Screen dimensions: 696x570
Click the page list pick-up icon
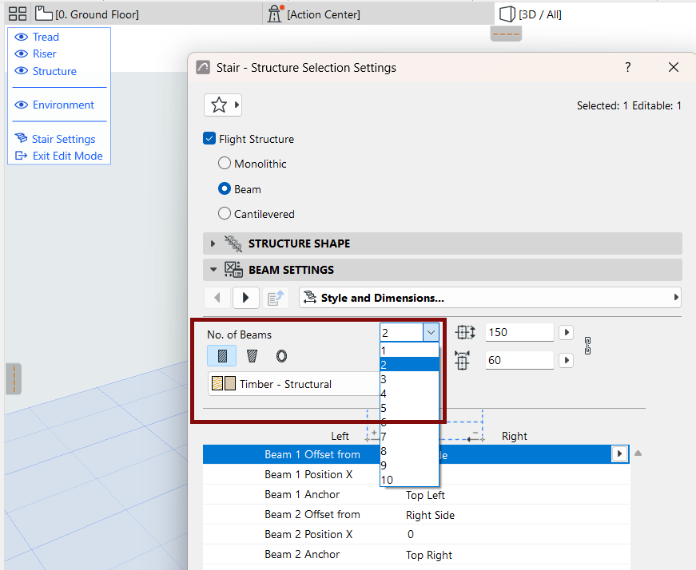click(x=276, y=298)
